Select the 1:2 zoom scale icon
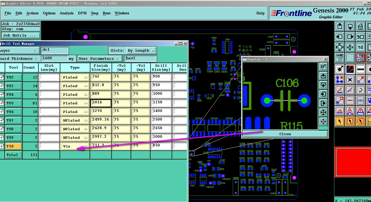Viewport: 371px width, 202px height. pos(361,47)
